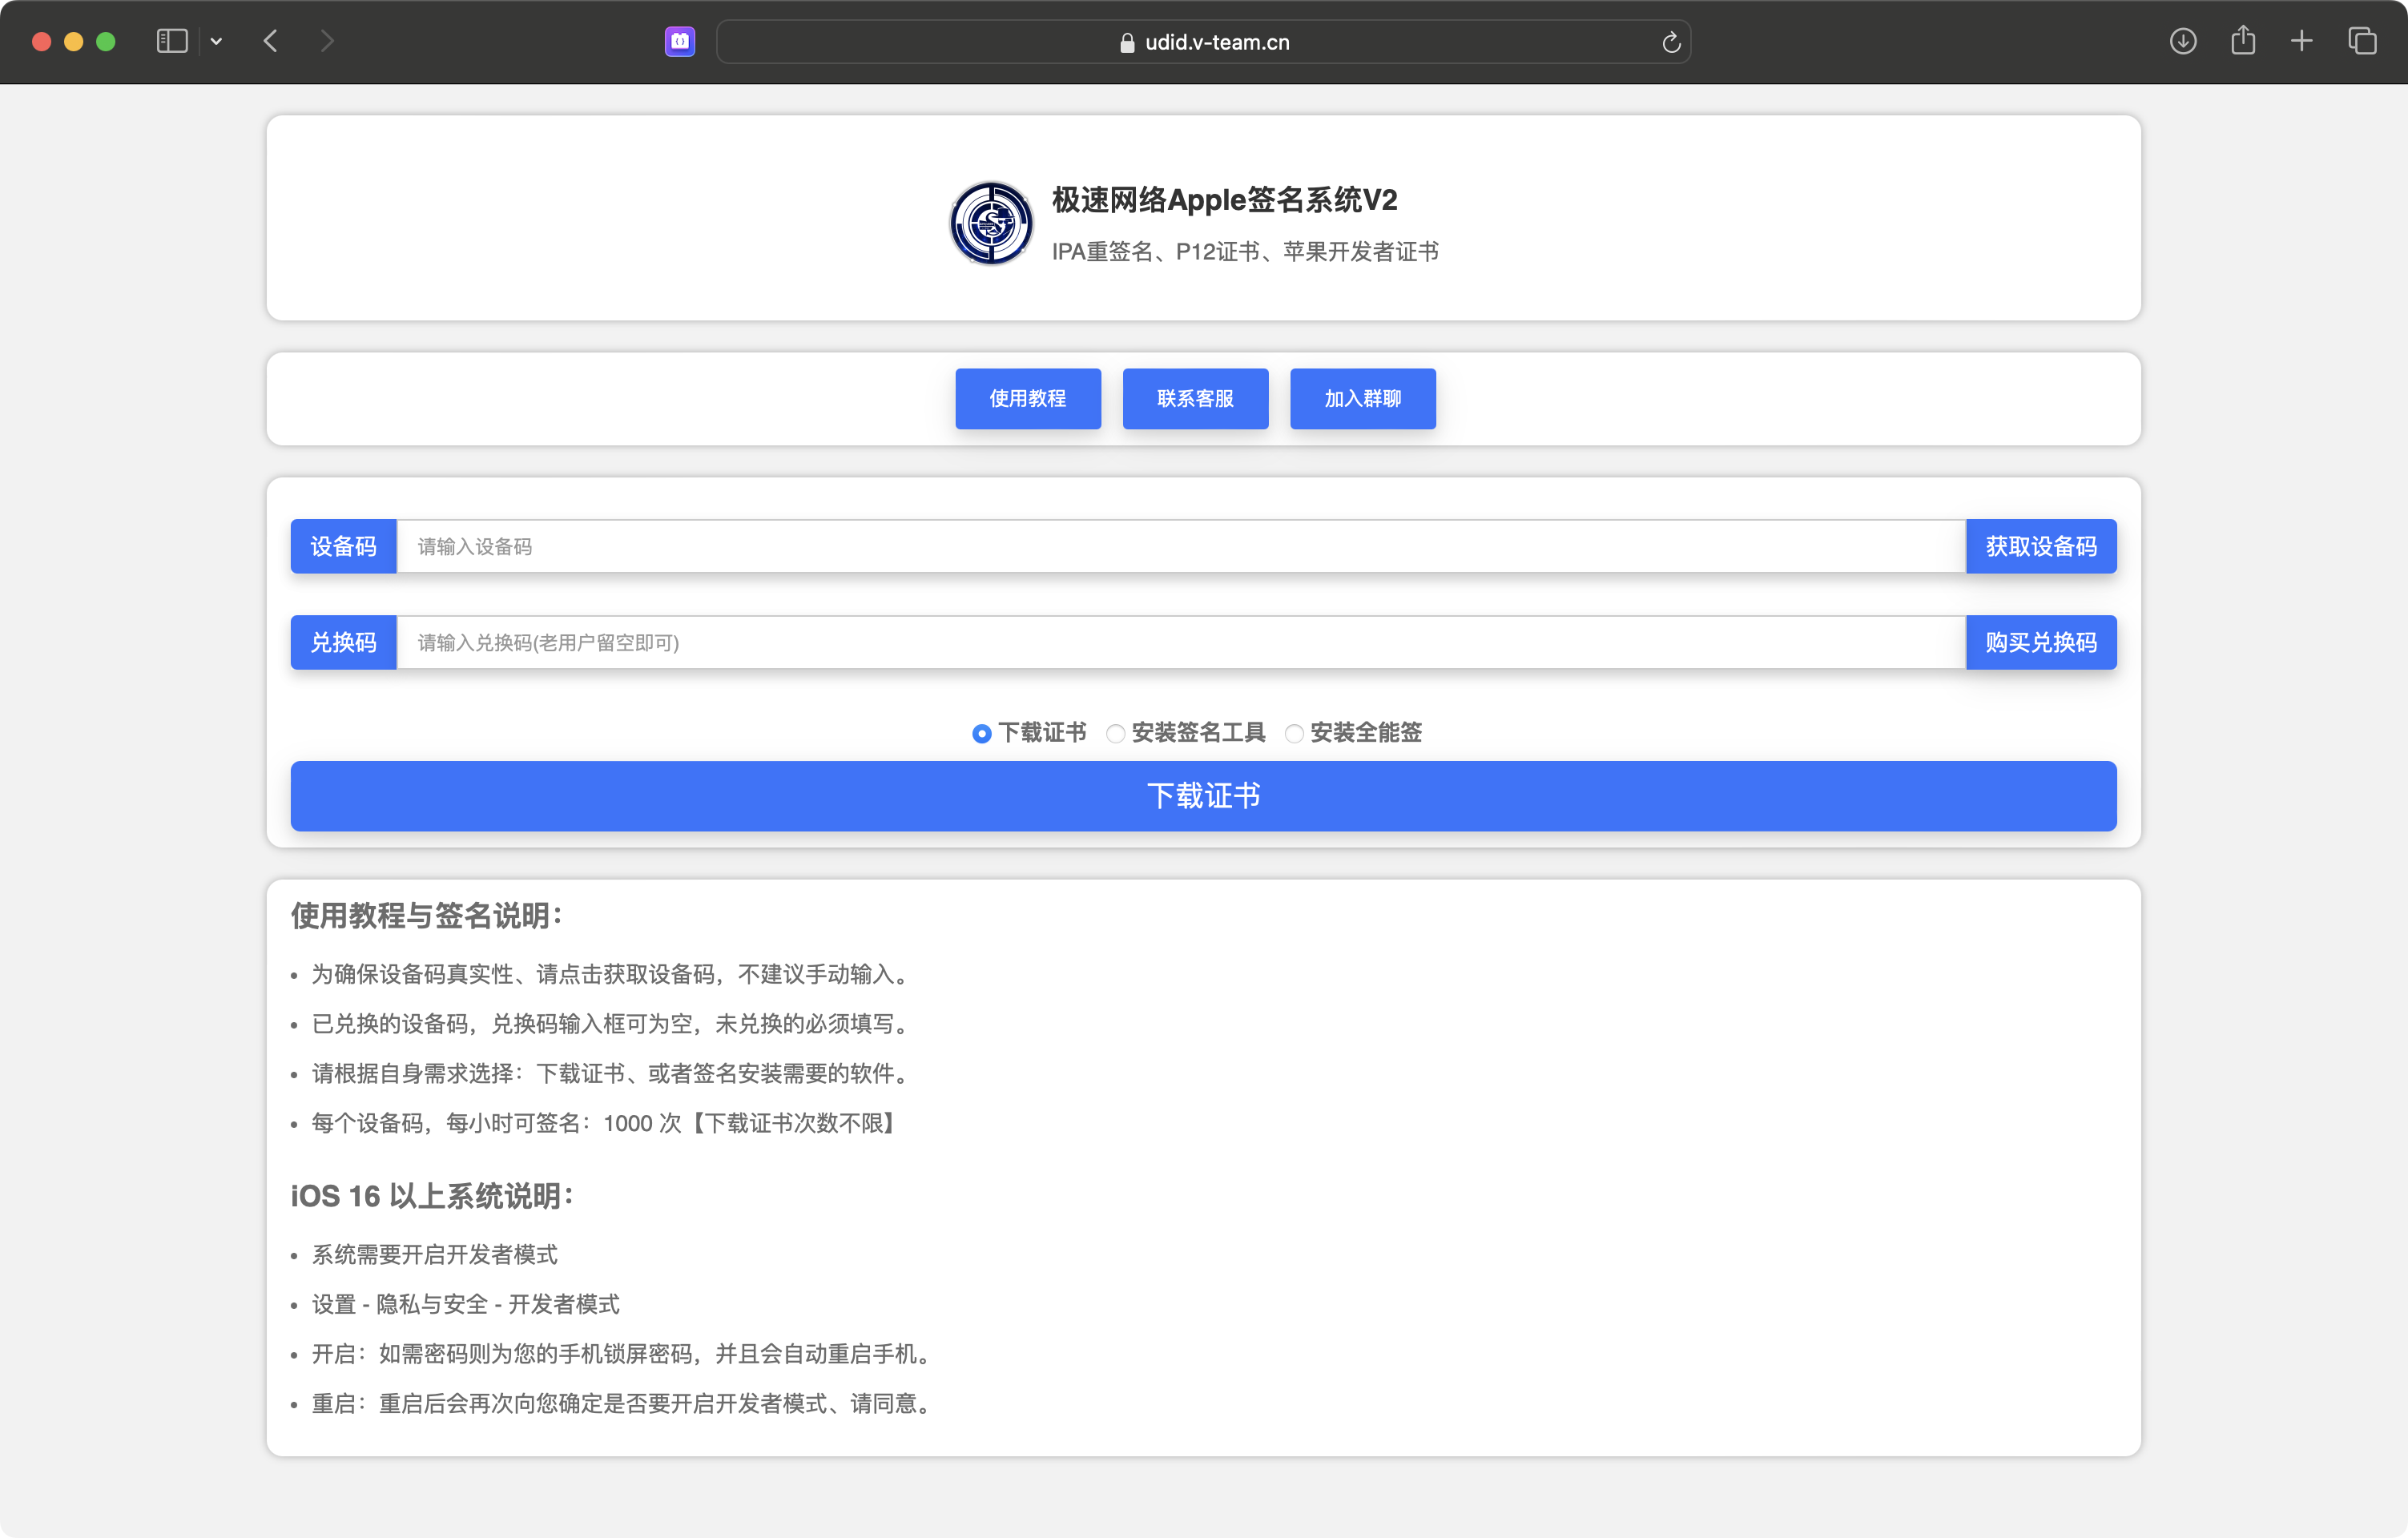
Task: Maximize the window with green button
Action: click(106, 42)
